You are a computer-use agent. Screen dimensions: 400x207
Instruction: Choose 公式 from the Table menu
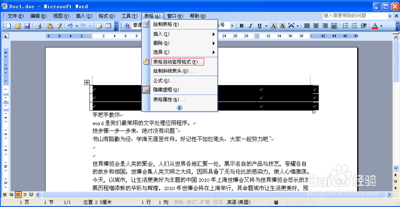click(180, 81)
